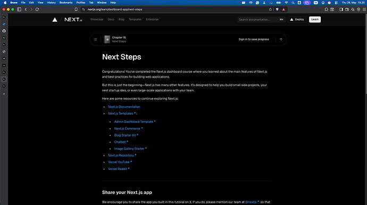Open Leo AI sparkle icon in toolbar

[353, 10]
